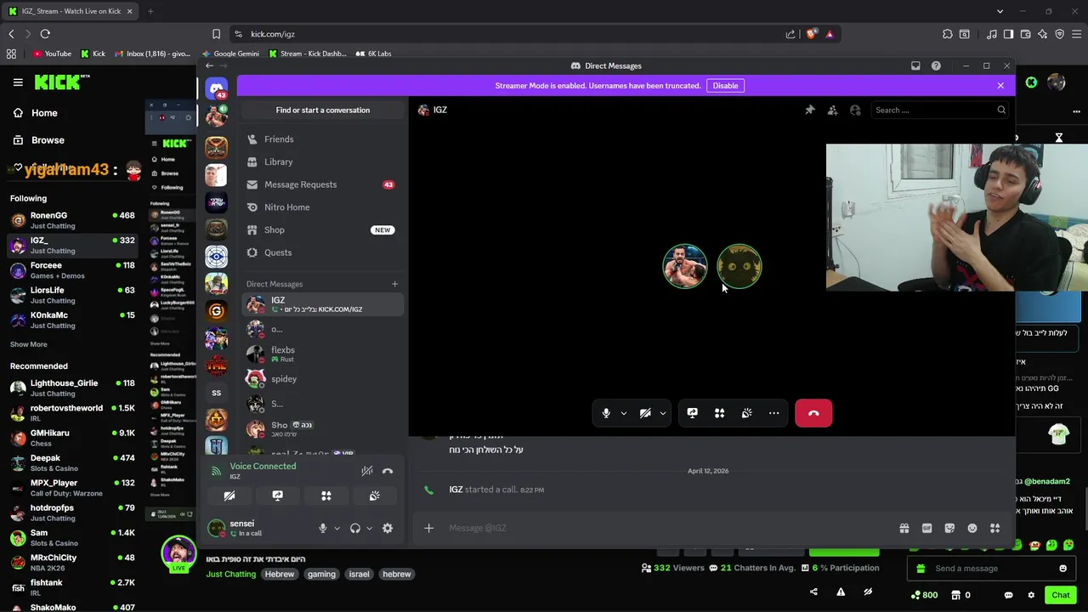
Task: Open more options ellipsis in call controls
Action: [773, 413]
